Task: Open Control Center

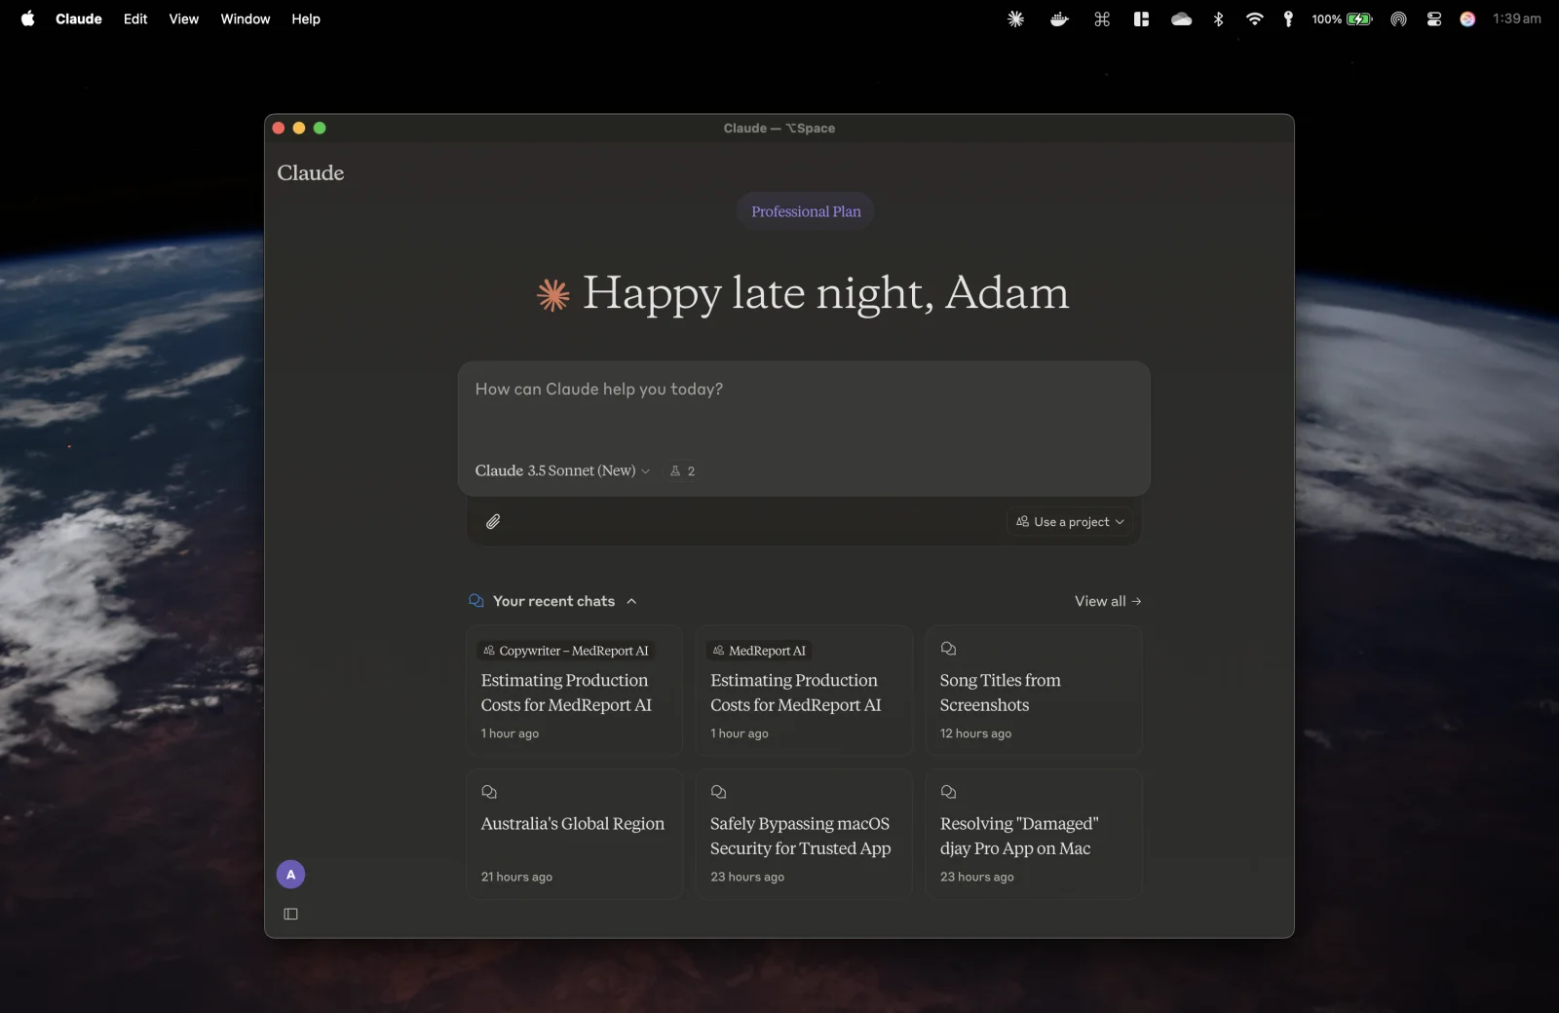Action: pos(1433,19)
